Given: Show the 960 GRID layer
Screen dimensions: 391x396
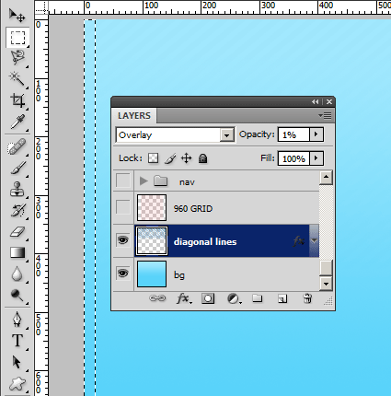Looking at the screenshot, I should (x=123, y=207).
